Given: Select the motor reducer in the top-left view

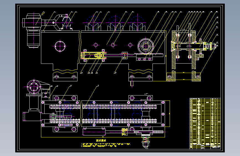Looking at the screenshot, I should pos(34,31).
